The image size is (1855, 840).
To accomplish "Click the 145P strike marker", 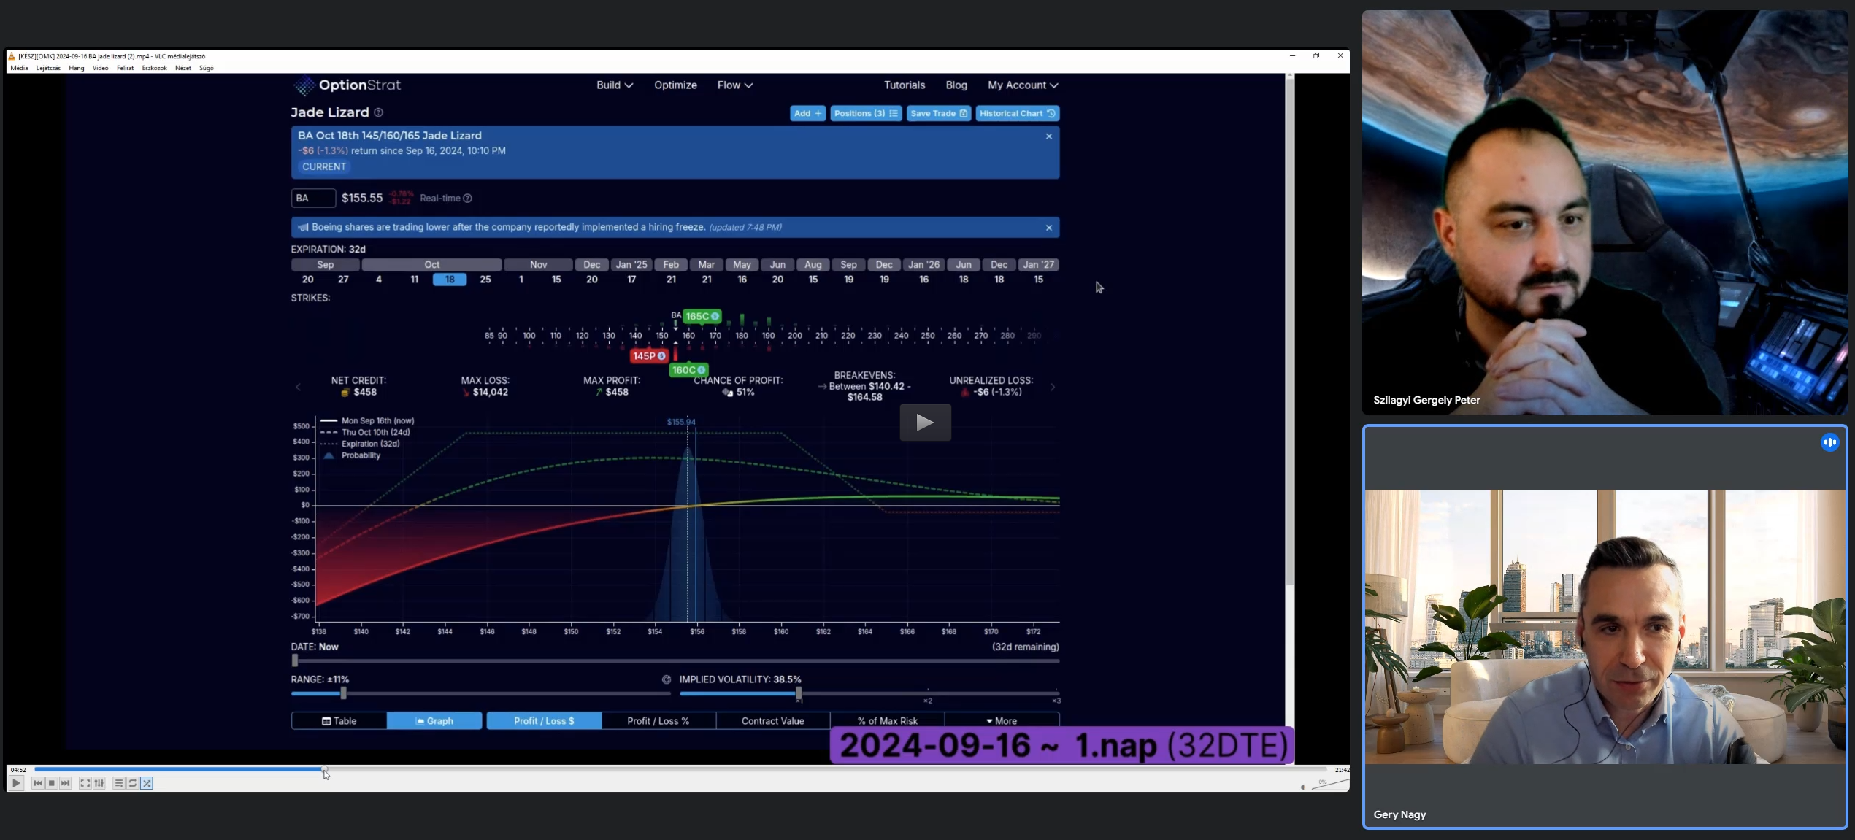I will coord(649,355).
